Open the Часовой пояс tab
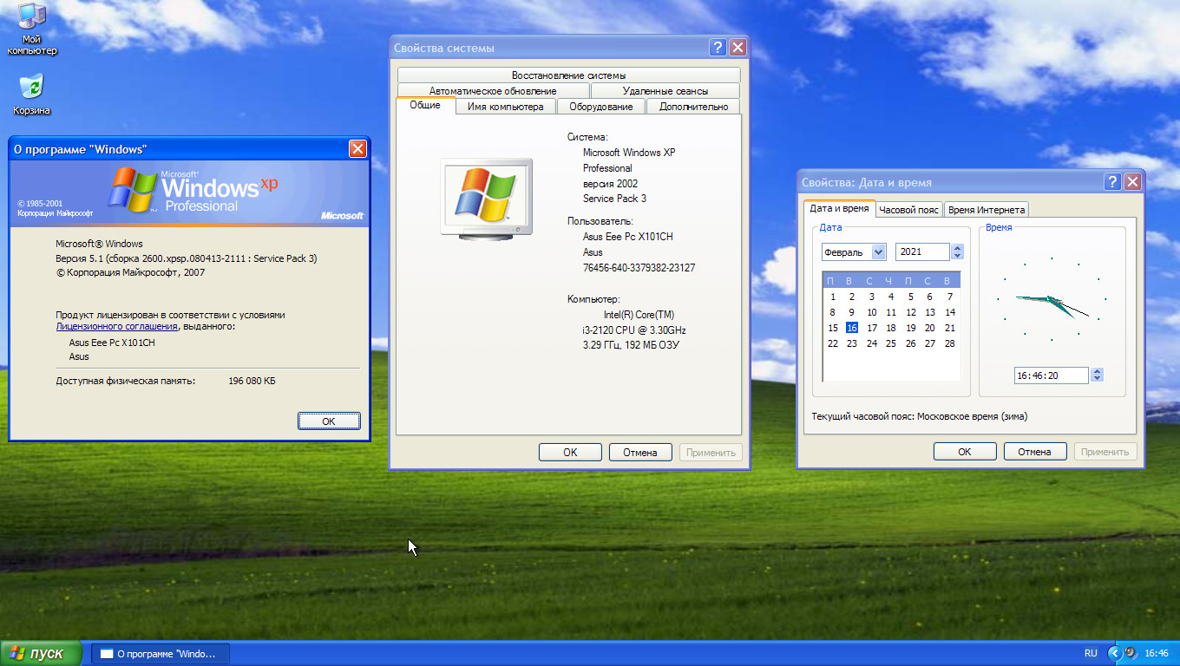The height and width of the screenshot is (666, 1180). click(x=908, y=210)
